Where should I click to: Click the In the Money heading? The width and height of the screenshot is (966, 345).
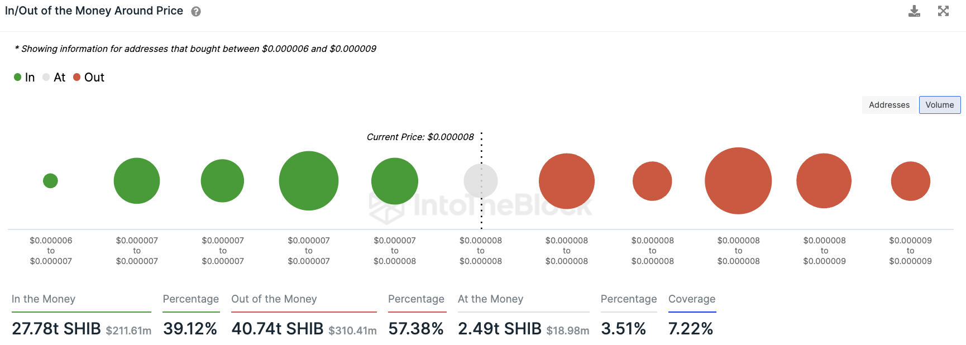pyautogui.click(x=44, y=299)
